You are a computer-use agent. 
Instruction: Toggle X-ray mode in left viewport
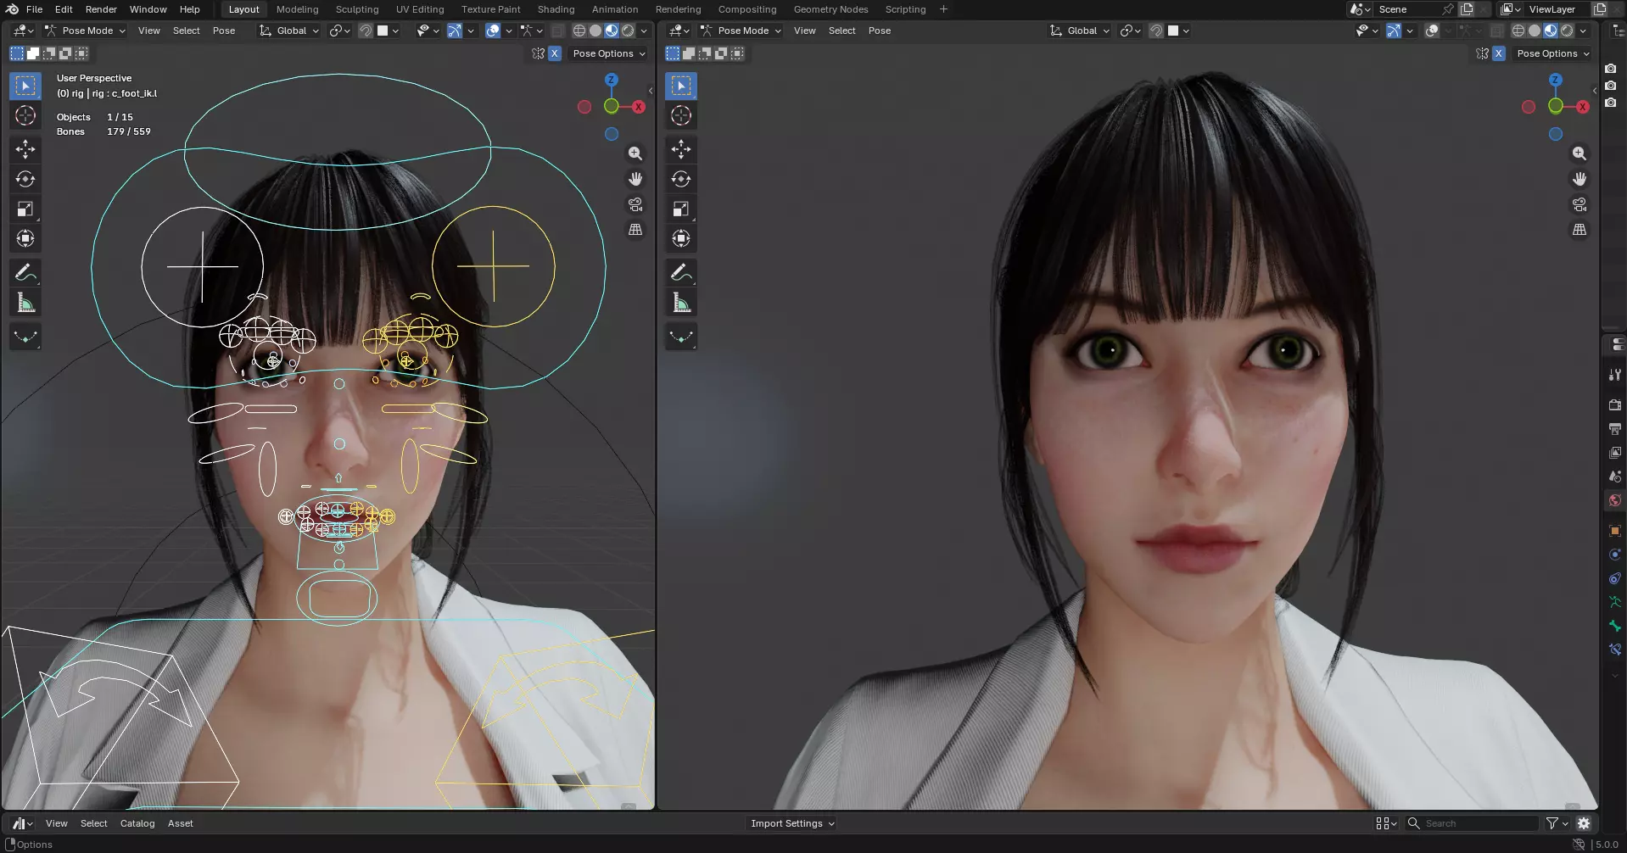point(558,31)
